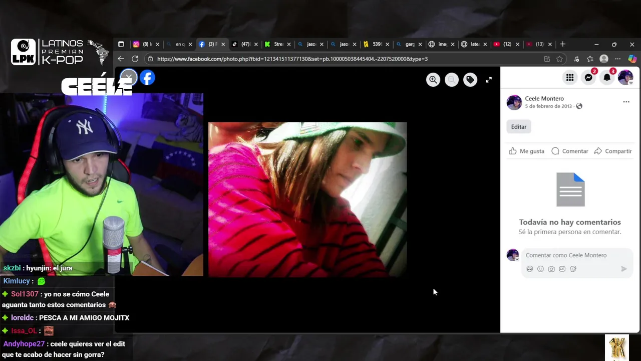The image size is (641, 361).
Task: Click the post author's avatar thumbnail
Action: (x=514, y=102)
